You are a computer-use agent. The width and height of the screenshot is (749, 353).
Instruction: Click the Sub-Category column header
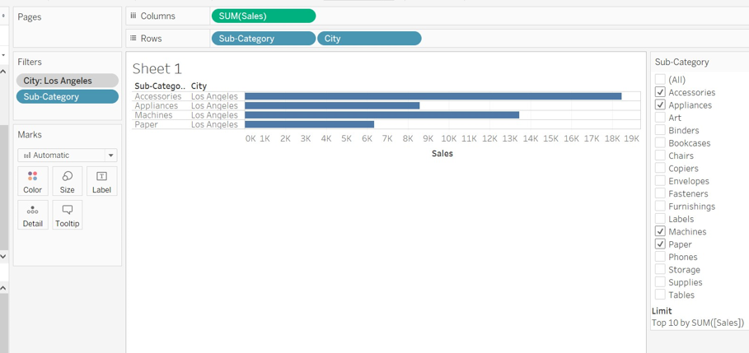coord(160,86)
